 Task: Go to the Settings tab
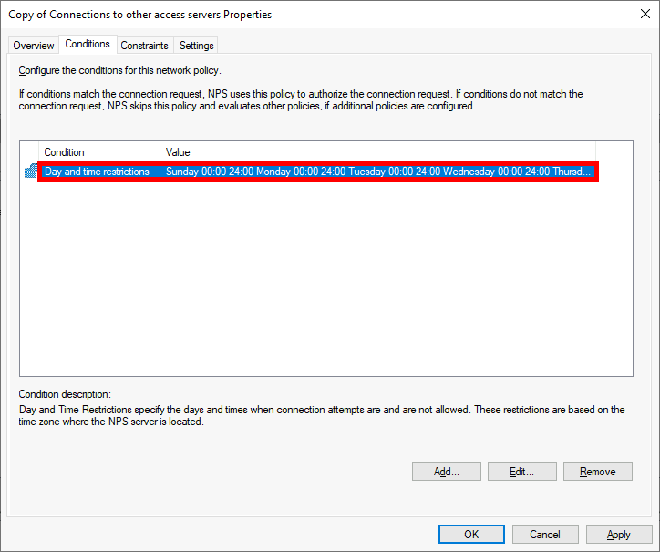[197, 45]
